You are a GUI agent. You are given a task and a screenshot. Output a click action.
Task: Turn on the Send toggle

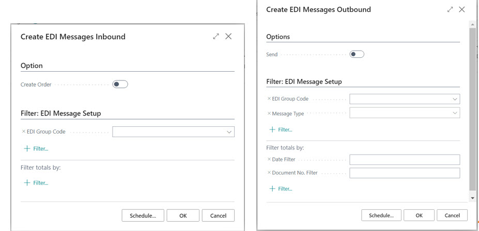click(x=357, y=54)
